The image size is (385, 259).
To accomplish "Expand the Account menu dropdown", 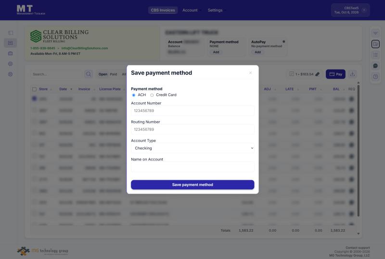I will coord(192,10).
